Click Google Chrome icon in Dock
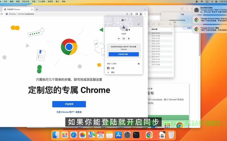This screenshot has width=227, height=141. pyautogui.click(x=149, y=135)
